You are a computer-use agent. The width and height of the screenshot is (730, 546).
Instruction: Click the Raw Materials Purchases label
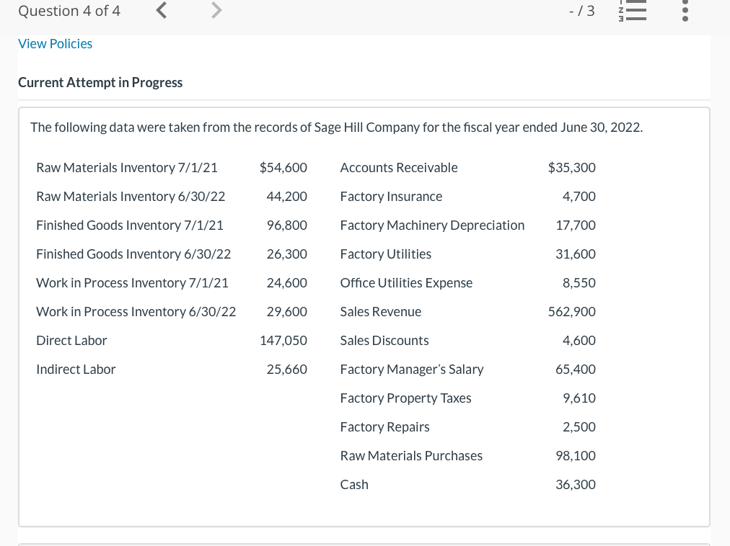pos(412,456)
